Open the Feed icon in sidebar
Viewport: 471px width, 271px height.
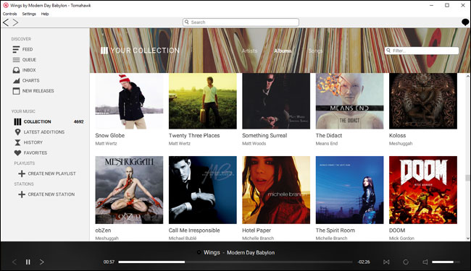tap(16, 49)
